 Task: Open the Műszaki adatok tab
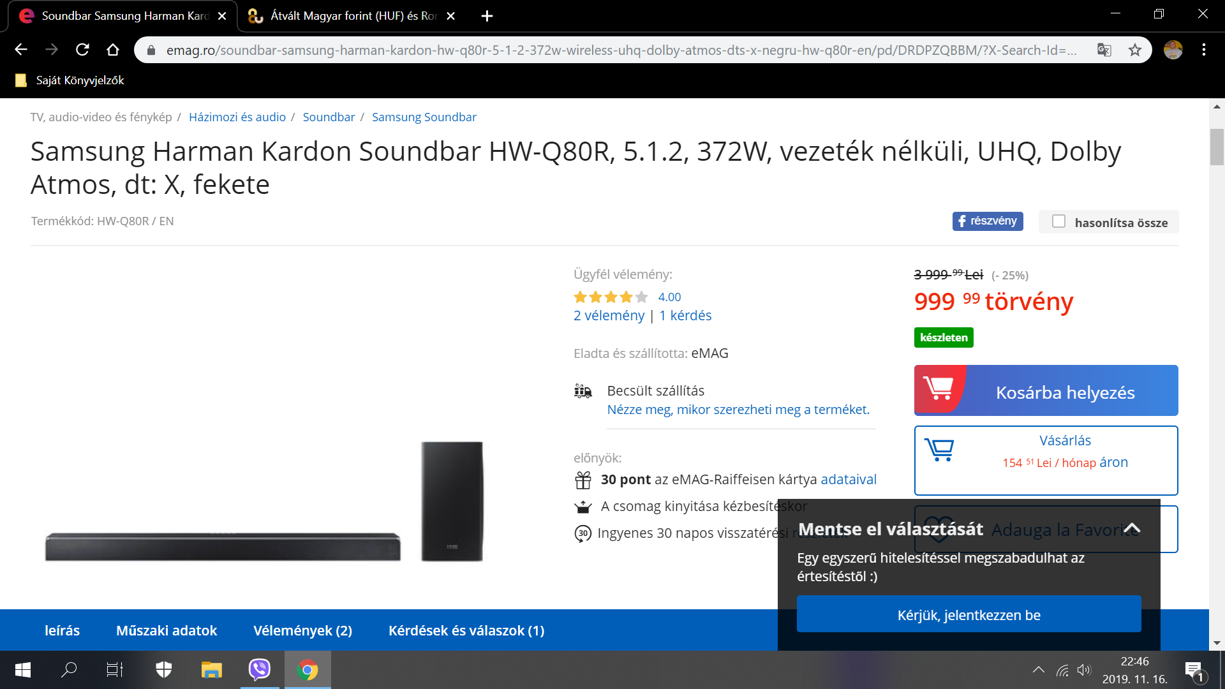pyautogui.click(x=167, y=631)
